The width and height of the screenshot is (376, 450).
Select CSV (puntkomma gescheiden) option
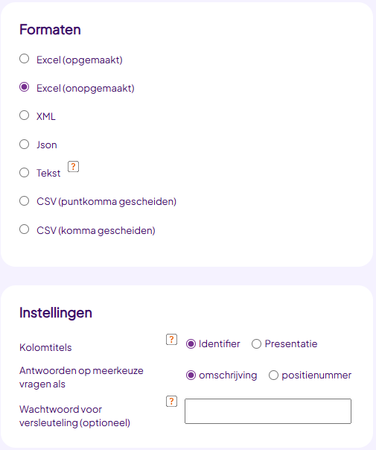point(24,201)
